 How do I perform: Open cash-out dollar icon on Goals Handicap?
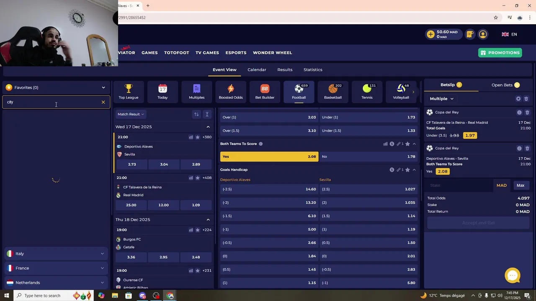392,170
